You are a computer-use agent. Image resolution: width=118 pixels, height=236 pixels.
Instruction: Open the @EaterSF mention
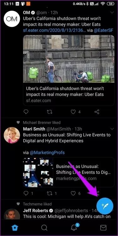click(104, 30)
